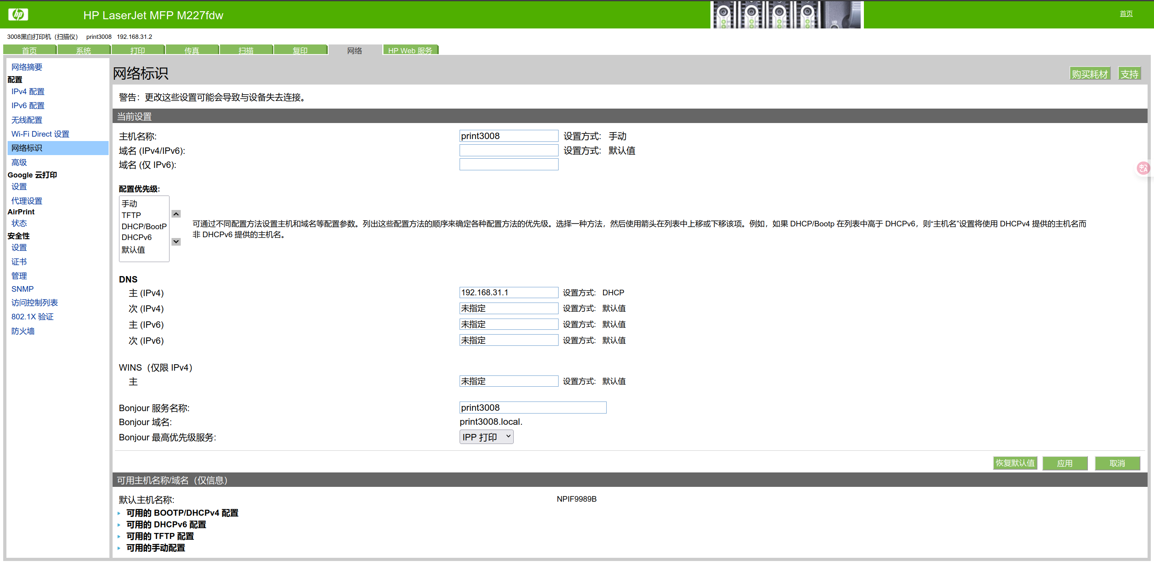This screenshot has width=1154, height=565.
Task: Open 管理 sidebar link
Action: tap(19, 276)
